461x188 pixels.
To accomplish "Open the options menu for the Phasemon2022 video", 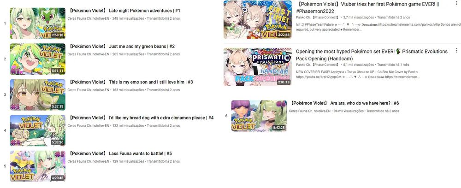I will point(456,3).
